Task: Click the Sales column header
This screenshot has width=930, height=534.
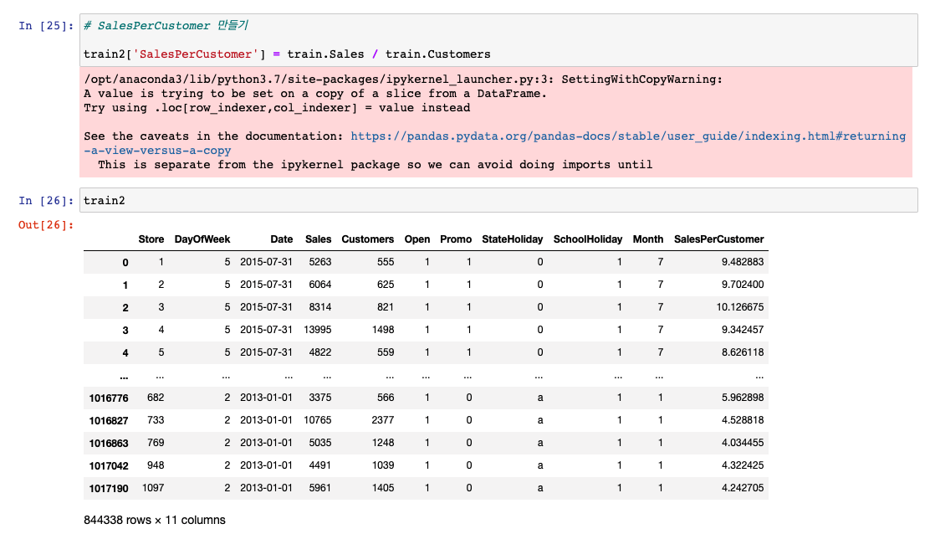Action: pyautogui.click(x=319, y=239)
